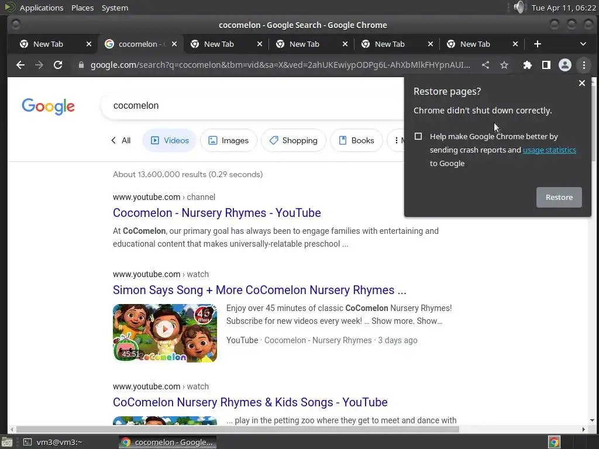599x449 pixels.
Task: Expand the tab search chevron
Action: 583,44
